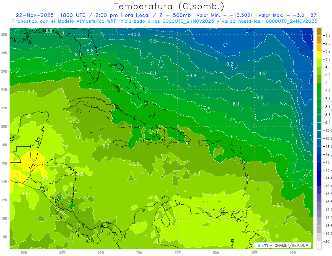Image resolution: width=332 pixels, height=256 pixels.
Task: Click the 80W longitude label
Action: (101, 252)
